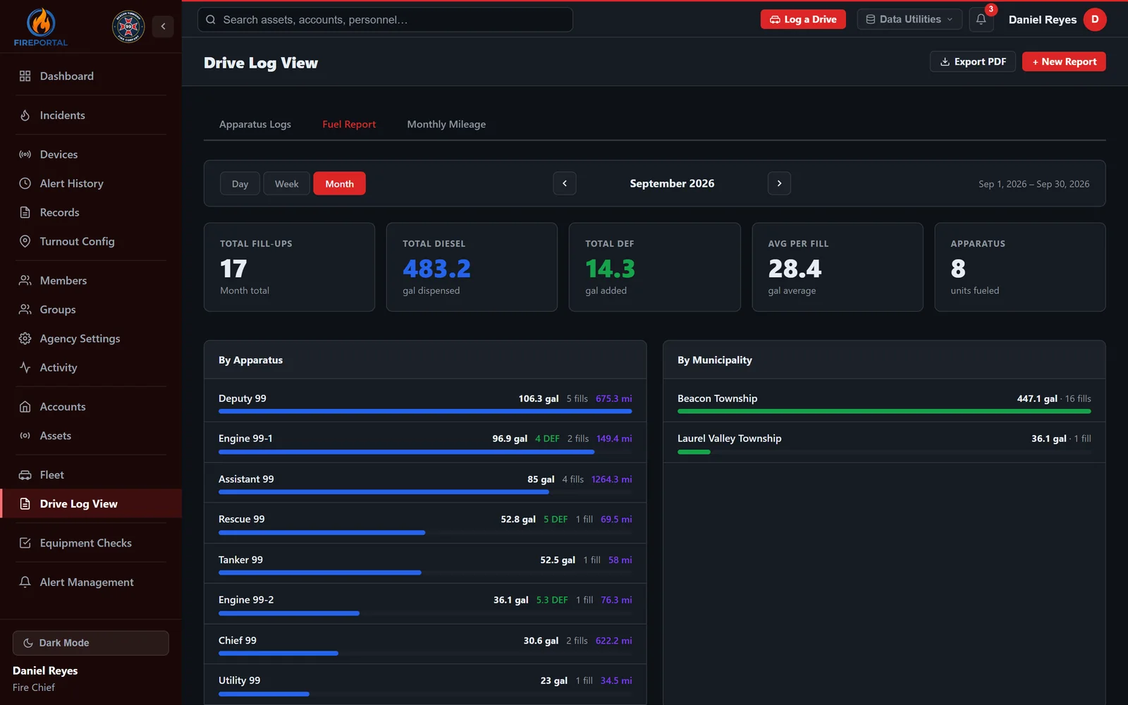This screenshot has width=1128, height=705.
Task: Collapse the sidebar with the chevron button
Action: point(163,26)
